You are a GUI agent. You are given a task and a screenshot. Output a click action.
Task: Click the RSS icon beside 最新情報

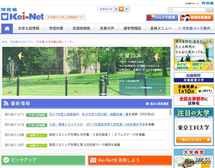(x=6, y=104)
